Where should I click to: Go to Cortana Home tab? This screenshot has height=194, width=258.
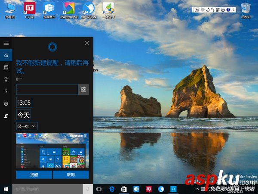[6, 55]
